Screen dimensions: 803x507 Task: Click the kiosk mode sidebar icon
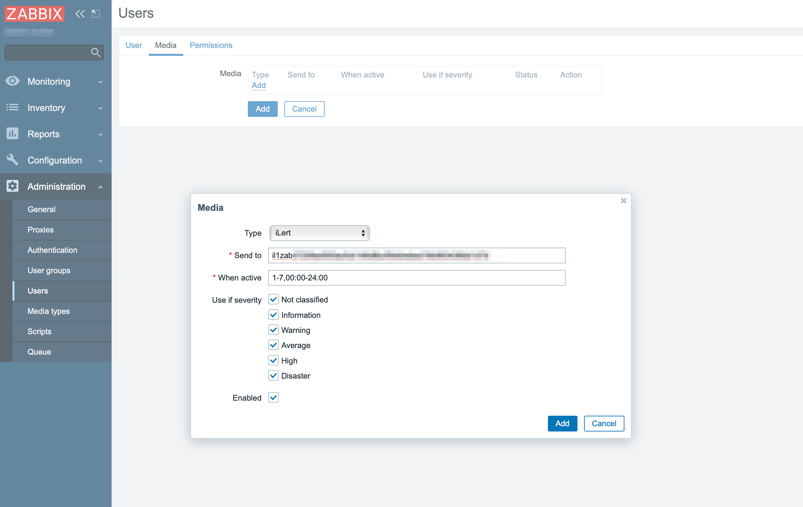pyautogui.click(x=96, y=14)
